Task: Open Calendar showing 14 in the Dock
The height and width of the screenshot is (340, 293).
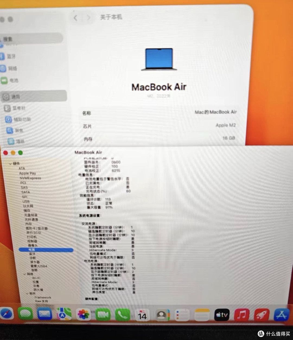Action: (x=142, y=315)
